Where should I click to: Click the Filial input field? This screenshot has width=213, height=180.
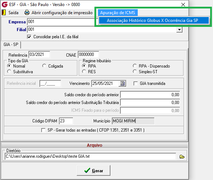(102, 29)
